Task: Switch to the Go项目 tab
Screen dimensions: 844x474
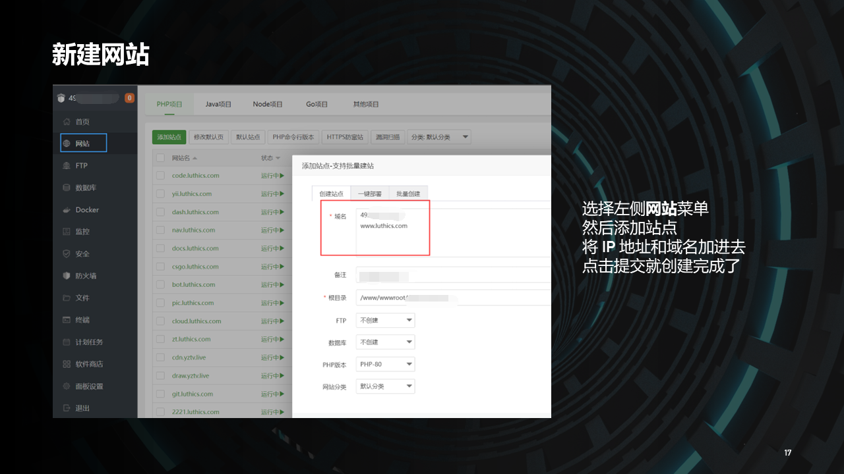Action: point(316,104)
